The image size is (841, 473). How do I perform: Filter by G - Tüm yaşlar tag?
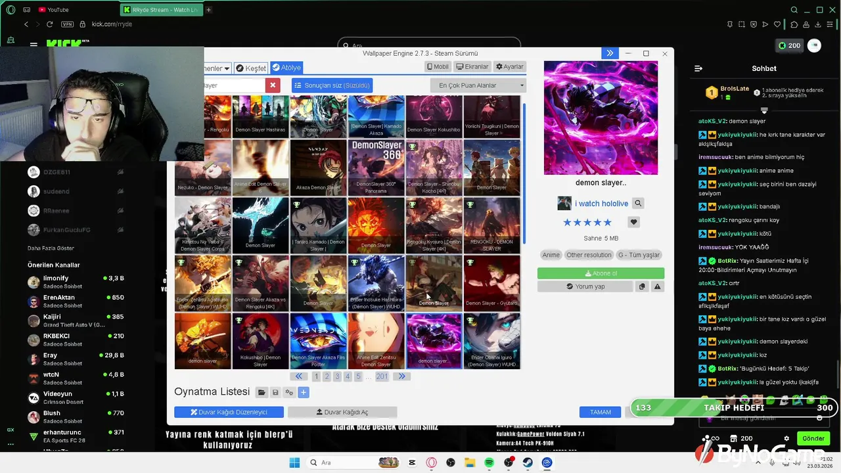coord(639,255)
